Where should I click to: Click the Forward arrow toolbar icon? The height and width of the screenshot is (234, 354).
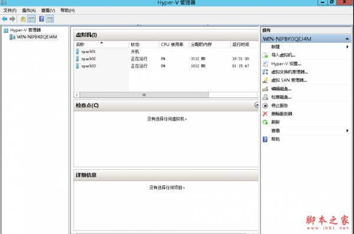12,19
